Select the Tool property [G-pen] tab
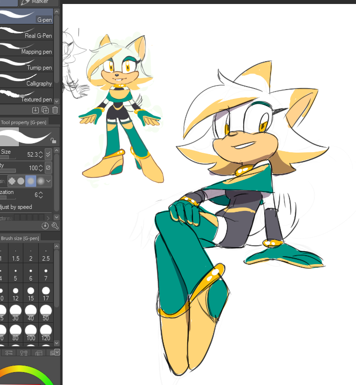 click(23, 122)
